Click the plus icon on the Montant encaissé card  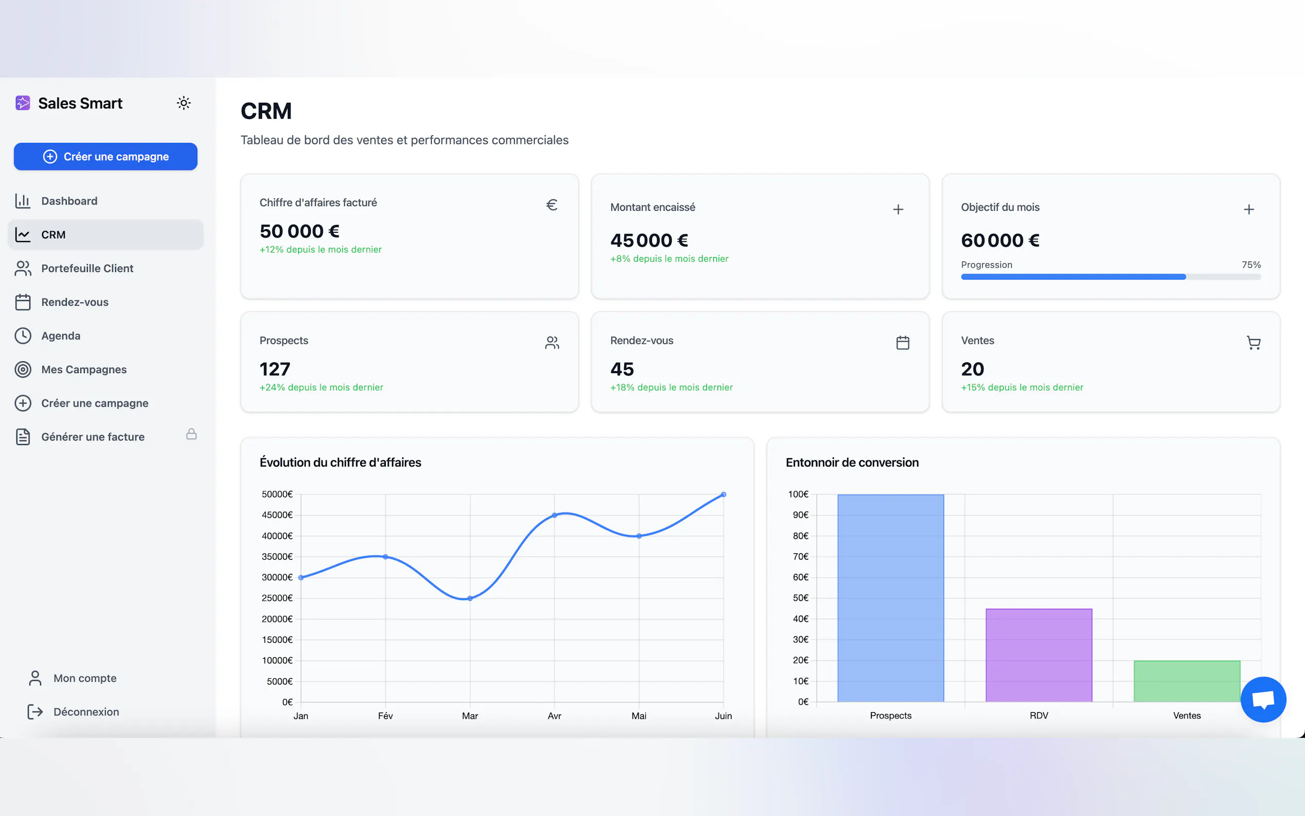coord(898,210)
